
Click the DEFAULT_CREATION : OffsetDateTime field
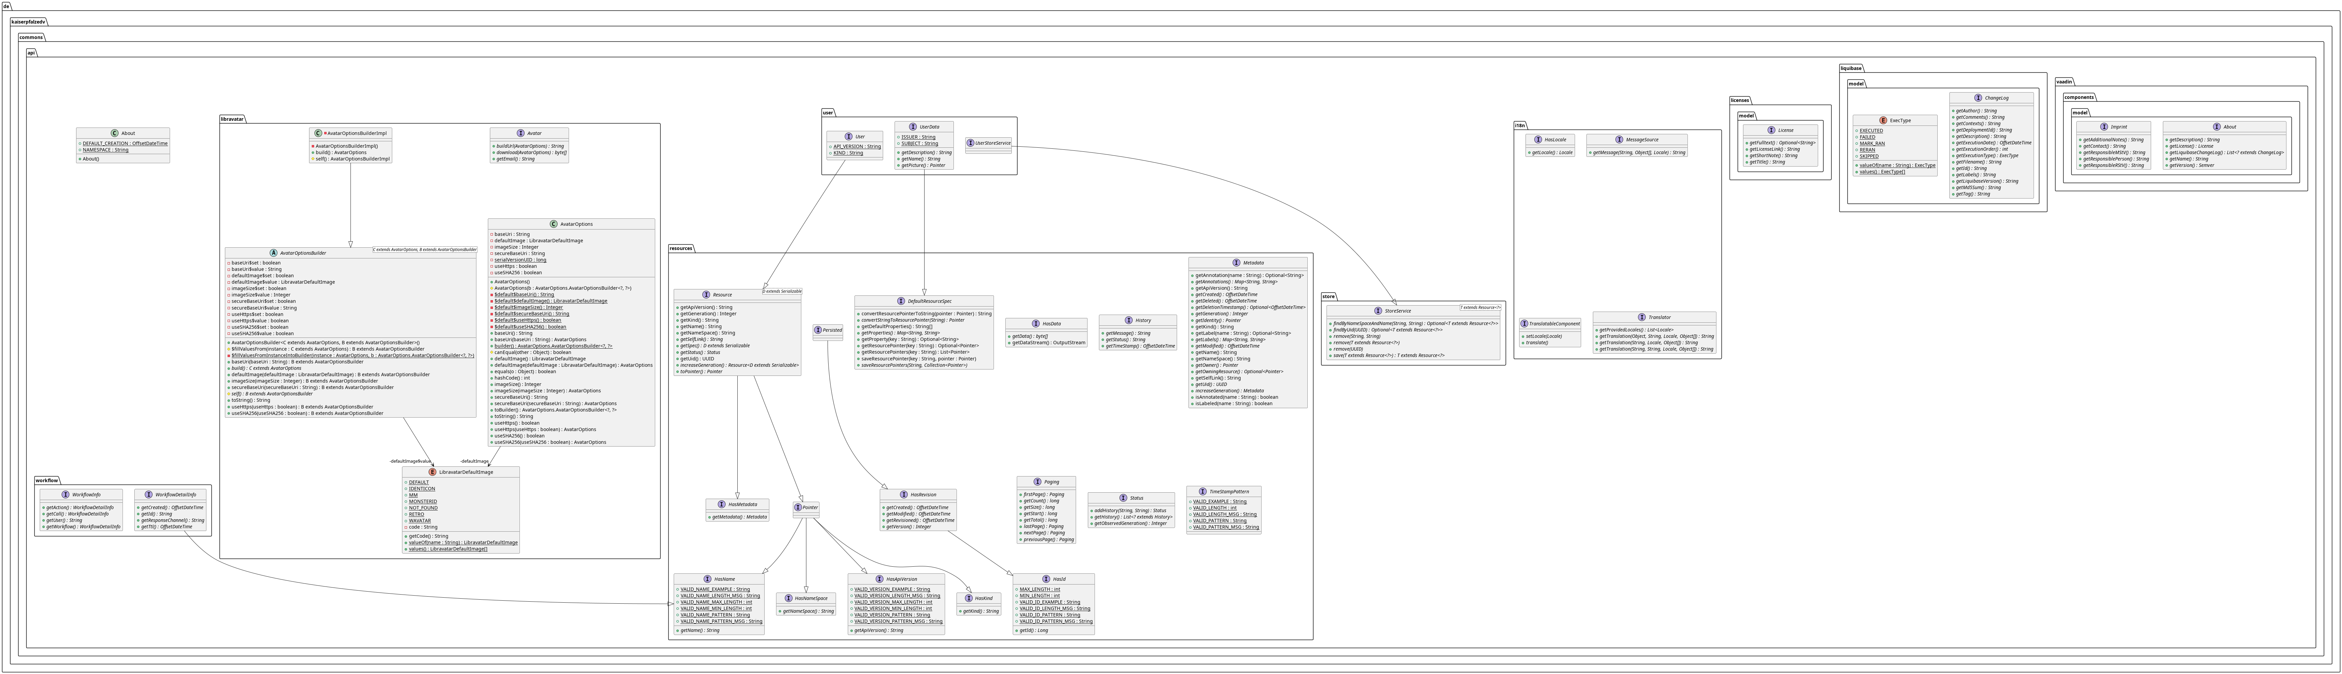point(126,144)
